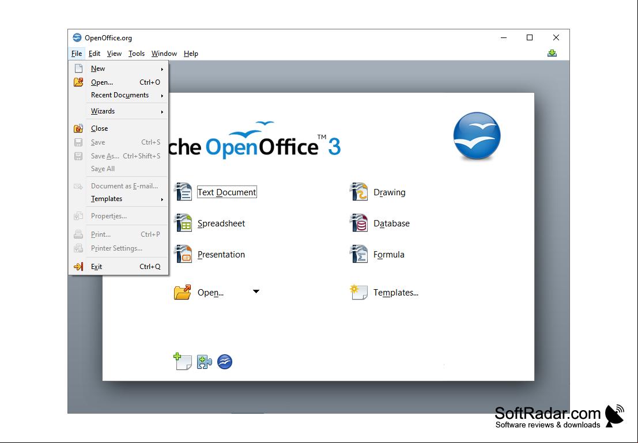
Task: Click the OpenOffice info globe icon at bottom
Action: [x=225, y=362]
